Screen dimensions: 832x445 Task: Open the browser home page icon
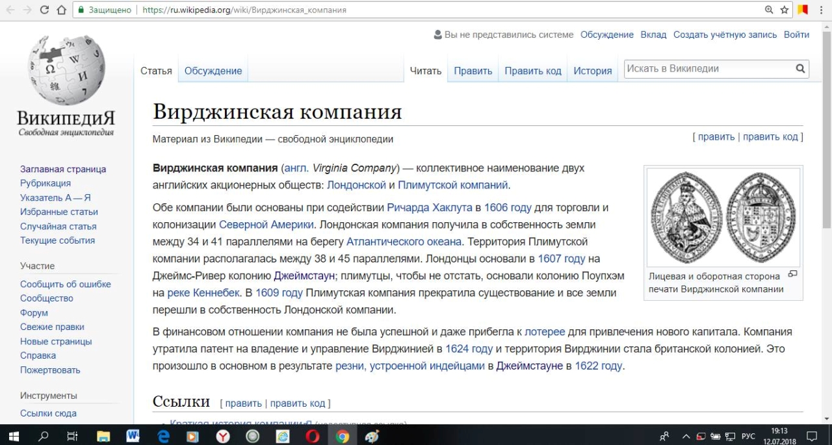tap(62, 10)
